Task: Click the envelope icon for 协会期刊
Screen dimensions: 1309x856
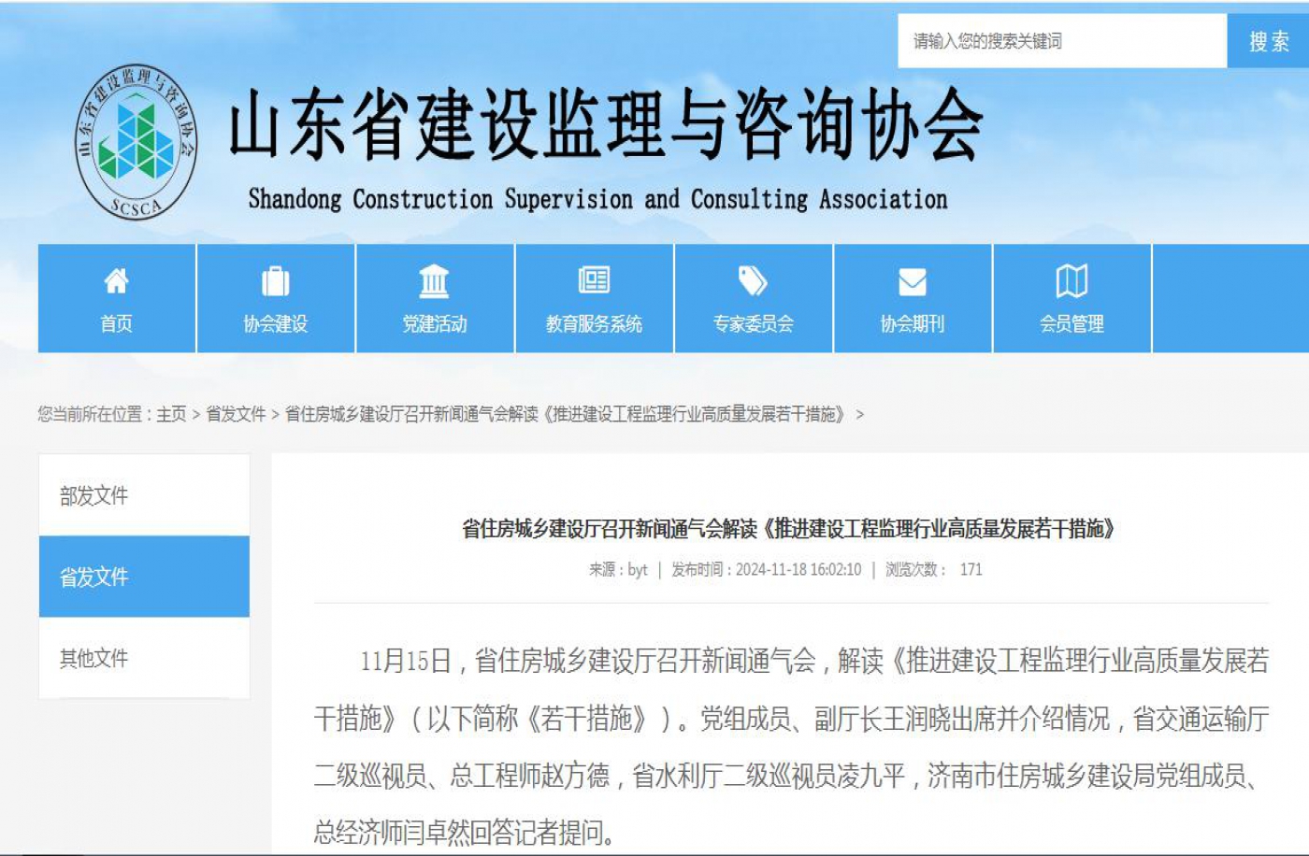Action: (912, 281)
